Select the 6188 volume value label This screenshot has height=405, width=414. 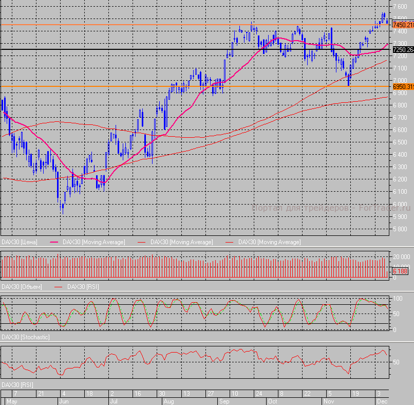click(x=400, y=271)
